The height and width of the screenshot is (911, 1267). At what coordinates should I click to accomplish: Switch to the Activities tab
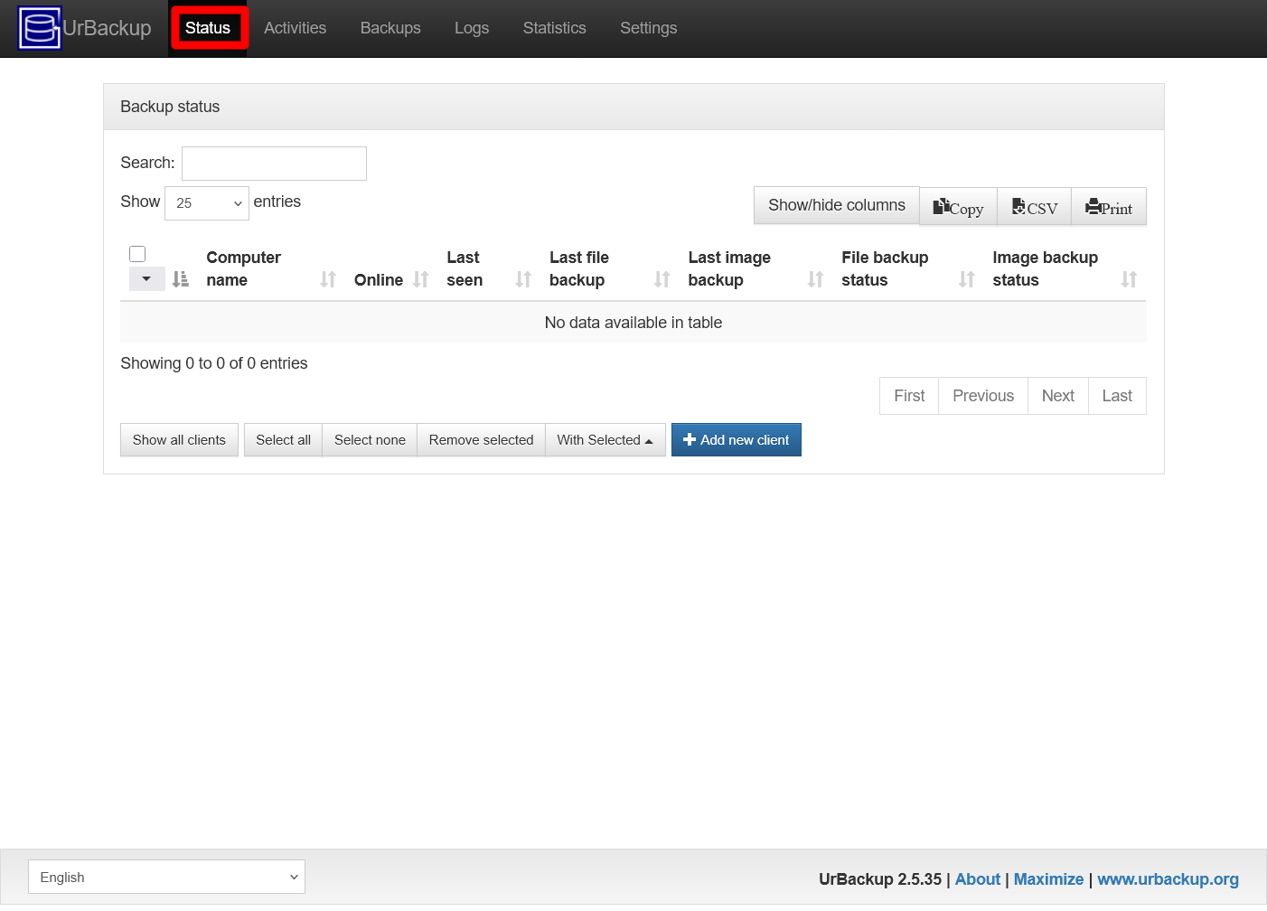(x=295, y=28)
